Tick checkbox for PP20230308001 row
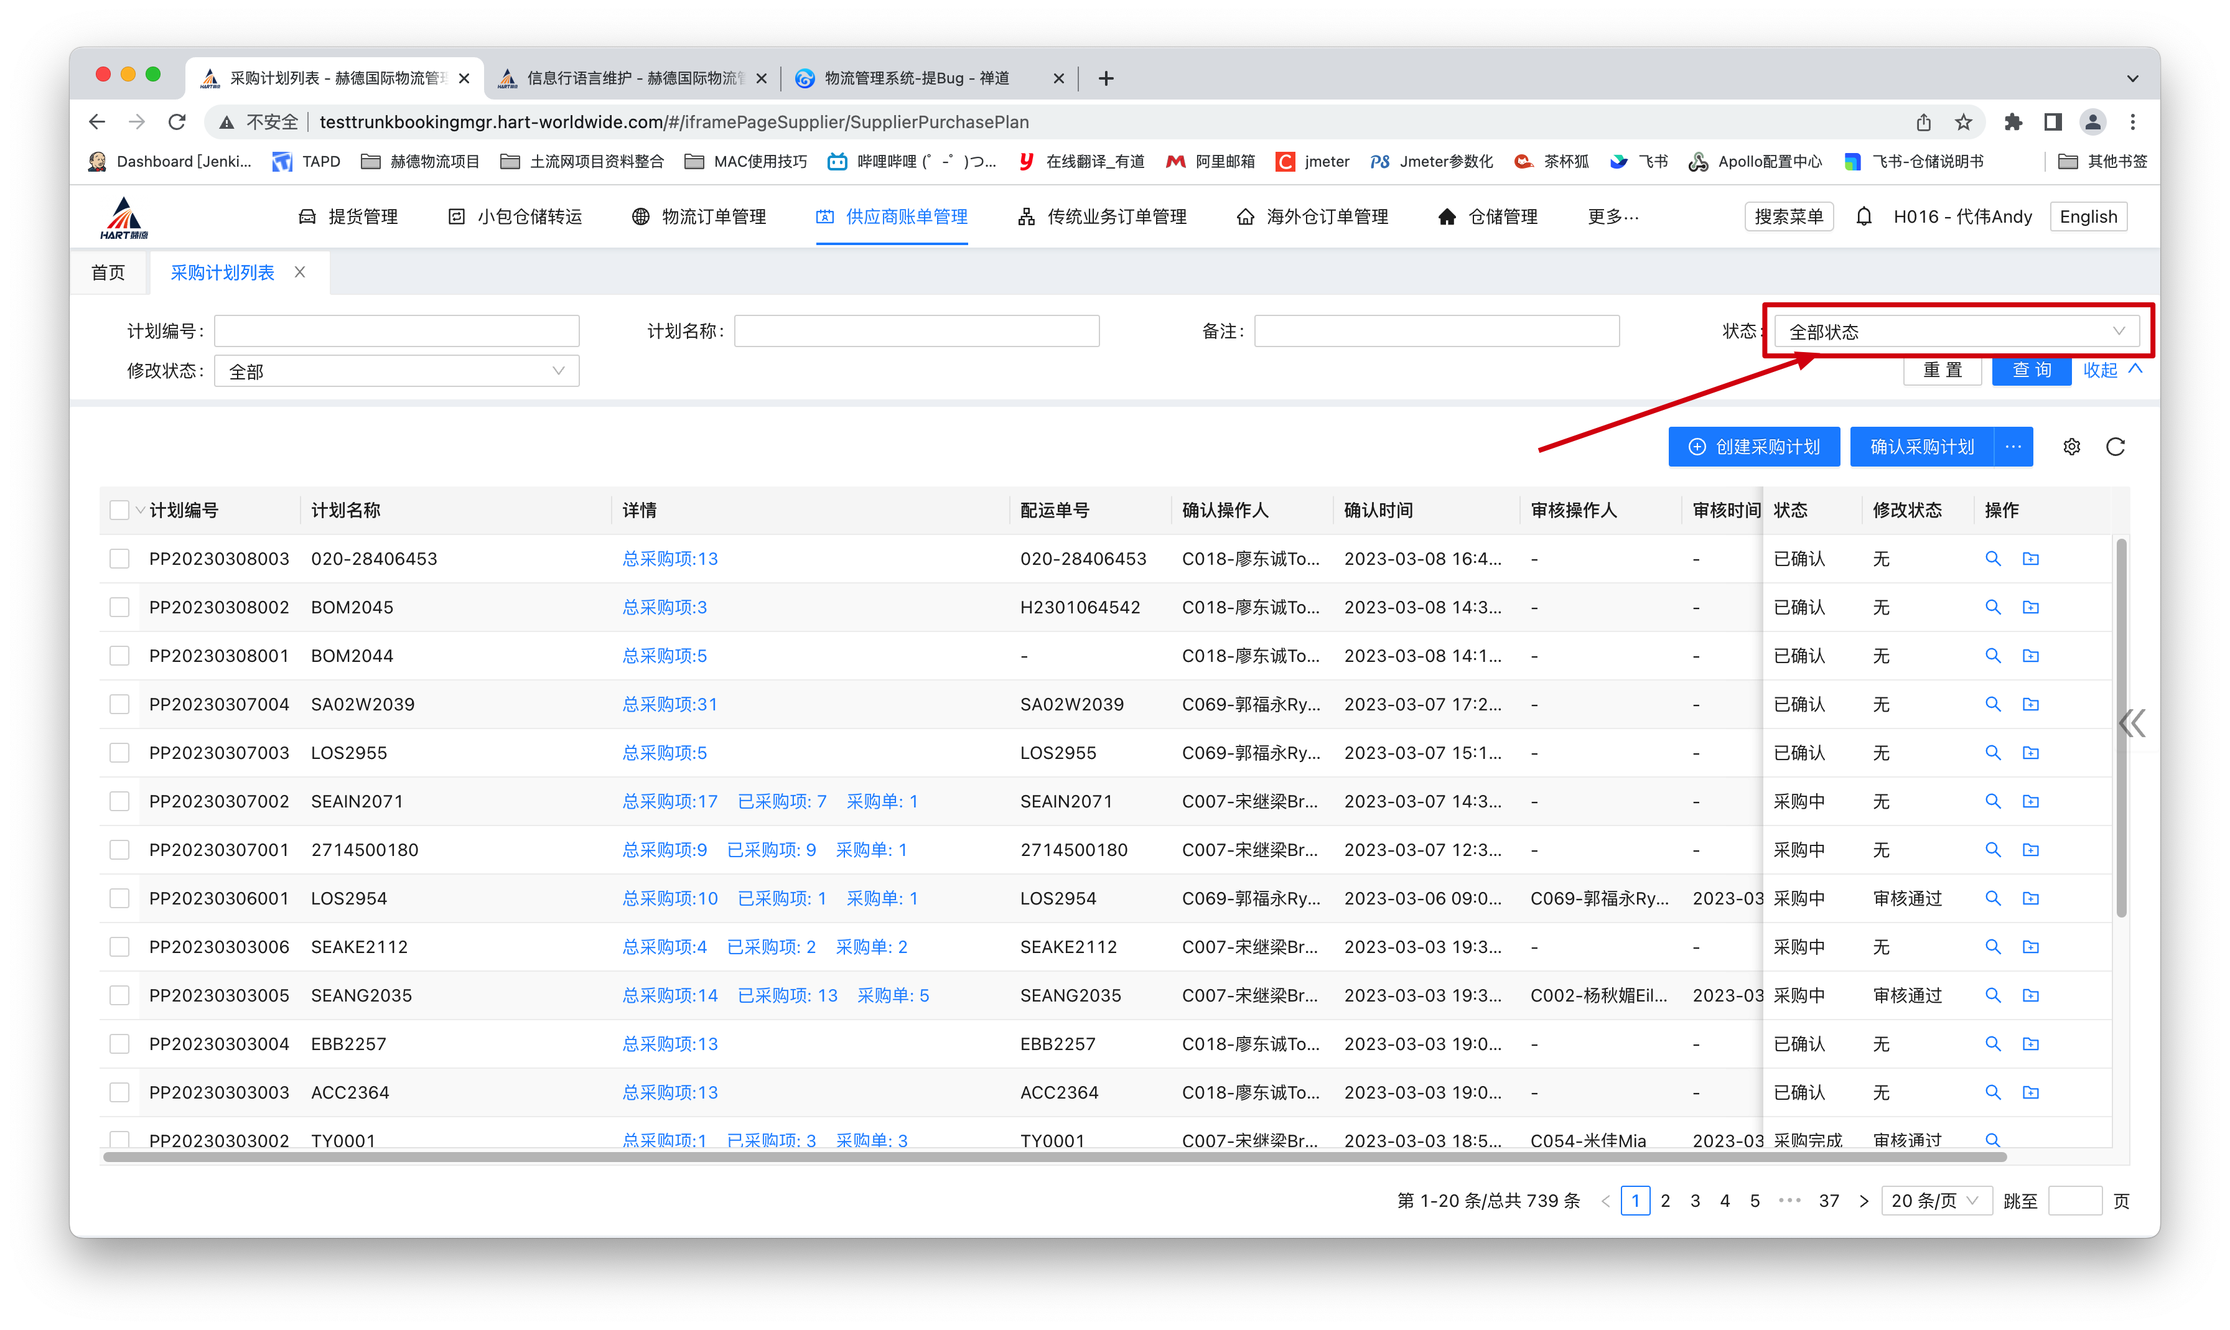Image resolution: width=2230 pixels, height=1330 pixels. pyautogui.click(x=119, y=656)
